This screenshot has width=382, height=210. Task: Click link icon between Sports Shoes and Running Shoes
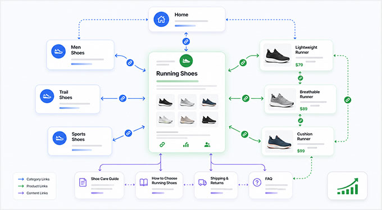click(x=128, y=133)
